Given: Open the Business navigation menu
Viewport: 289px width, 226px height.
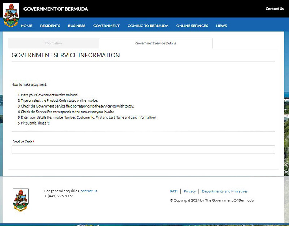Looking at the screenshot, I should pyautogui.click(x=77, y=26).
